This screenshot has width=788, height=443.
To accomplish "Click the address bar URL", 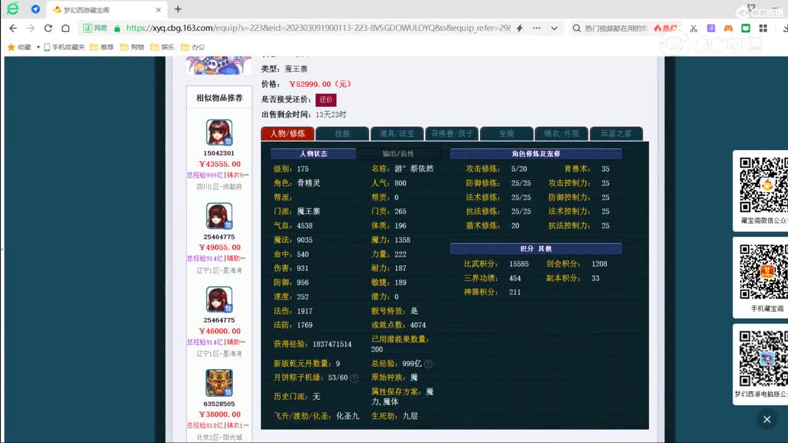I will (x=318, y=28).
